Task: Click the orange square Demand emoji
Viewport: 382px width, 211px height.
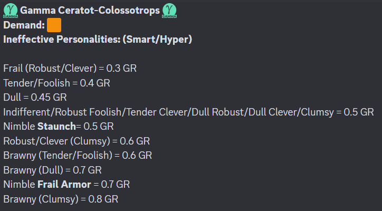Action: [54, 25]
